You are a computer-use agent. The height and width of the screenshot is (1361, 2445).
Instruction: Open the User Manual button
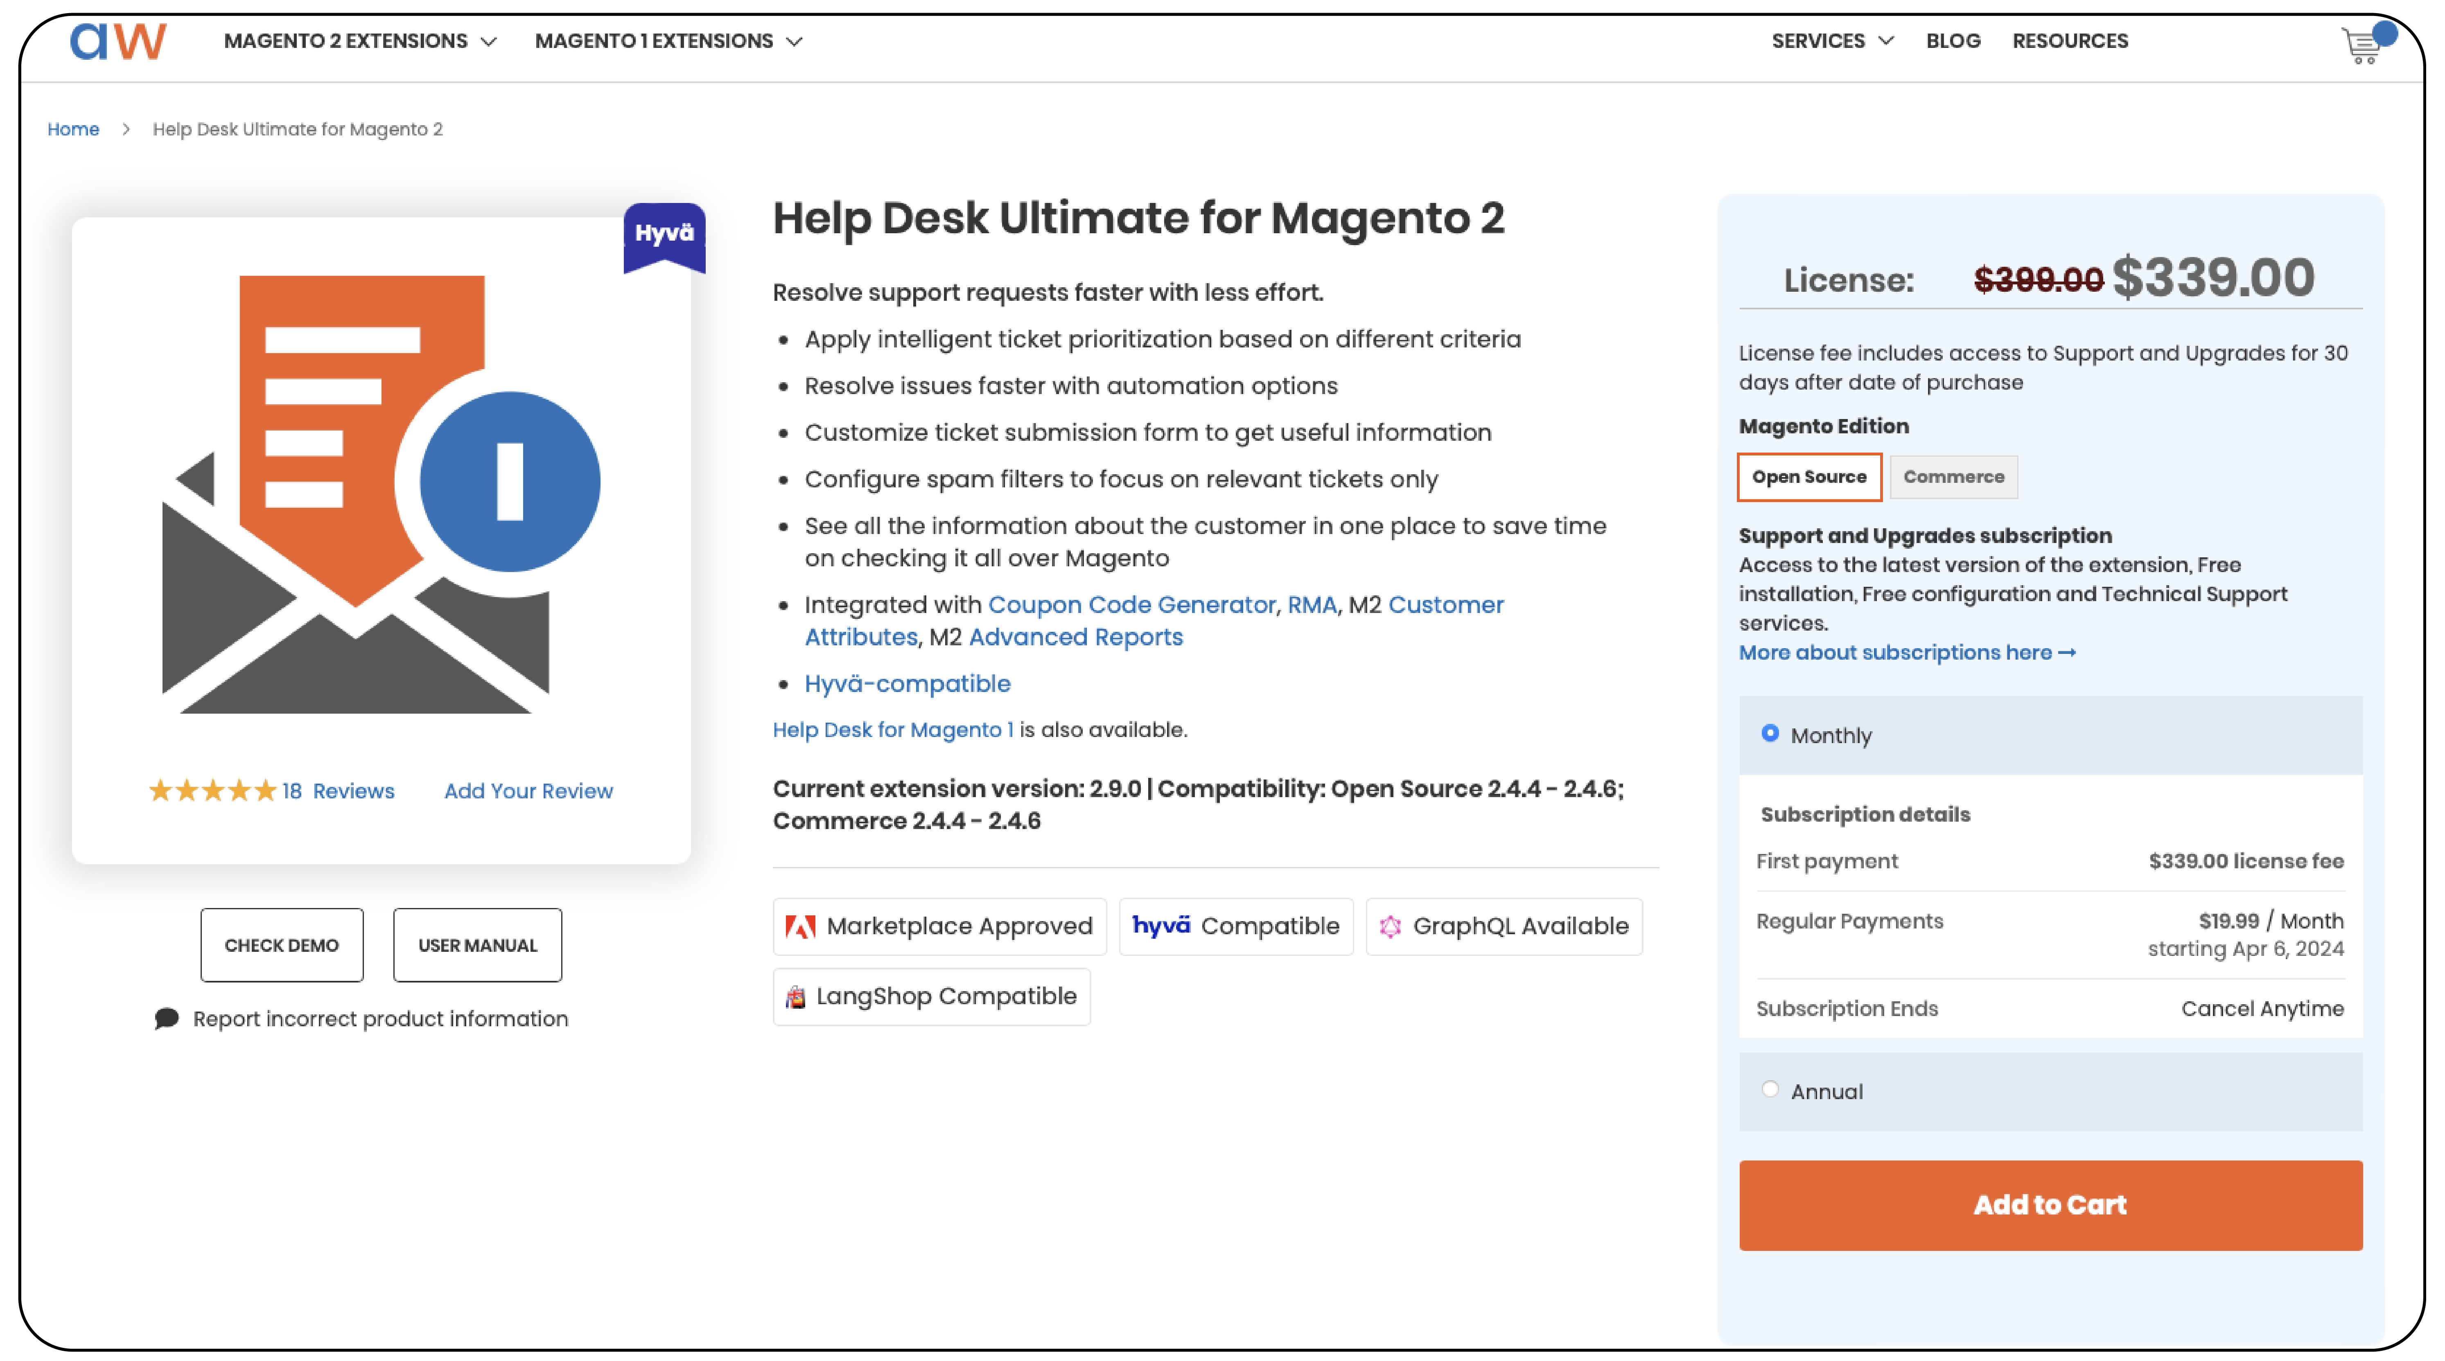[477, 945]
